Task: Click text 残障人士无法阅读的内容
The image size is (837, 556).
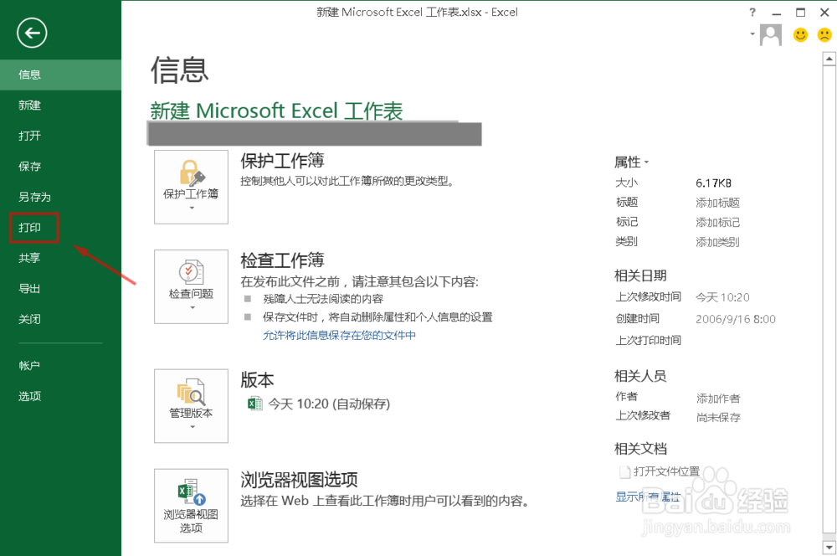Action: [323, 299]
